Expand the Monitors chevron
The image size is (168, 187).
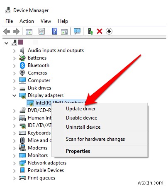click(x=15, y=156)
